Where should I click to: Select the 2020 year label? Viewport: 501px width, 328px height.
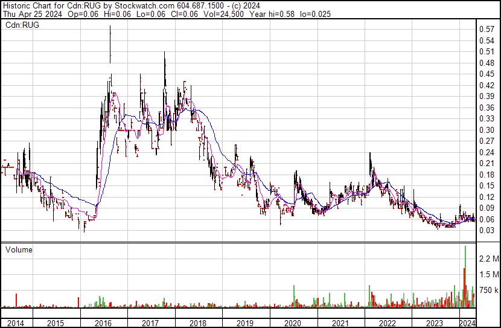click(293, 323)
